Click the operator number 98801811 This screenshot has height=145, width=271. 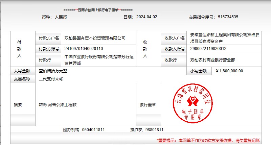pyautogui.click(x=154, y=130)
